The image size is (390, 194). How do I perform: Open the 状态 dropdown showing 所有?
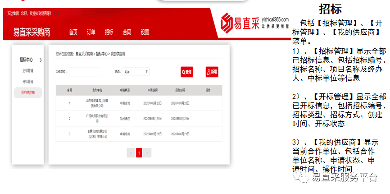tap(136, 72)
